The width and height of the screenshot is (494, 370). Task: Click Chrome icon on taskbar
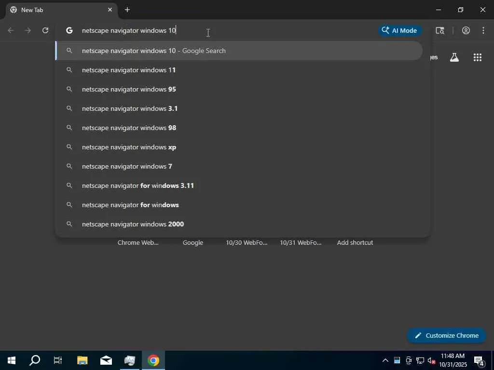tap(153, 360)
